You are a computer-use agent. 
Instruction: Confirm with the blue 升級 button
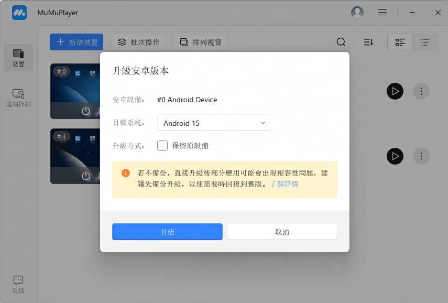tap(167, 232)
